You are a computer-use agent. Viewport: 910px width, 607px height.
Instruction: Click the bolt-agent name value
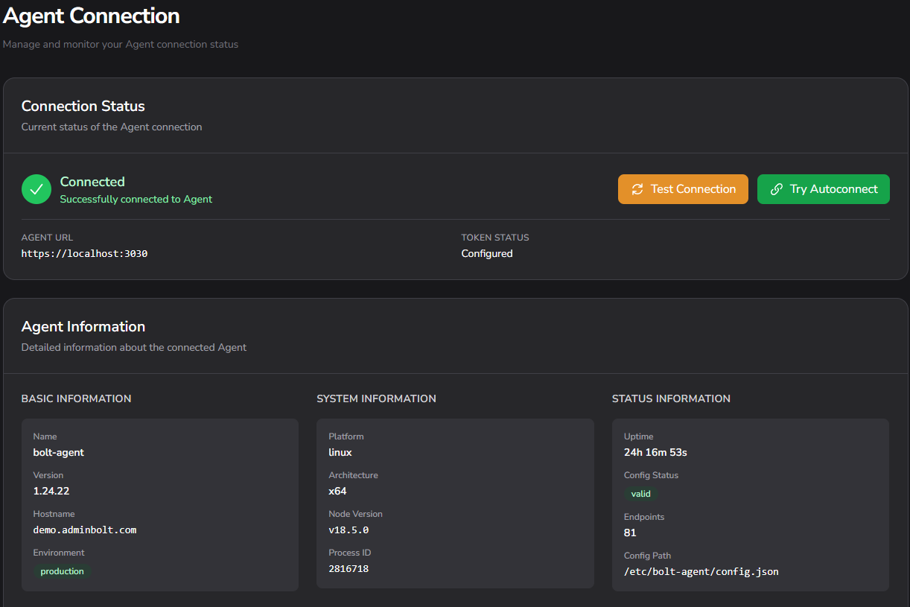coord(59,452)
